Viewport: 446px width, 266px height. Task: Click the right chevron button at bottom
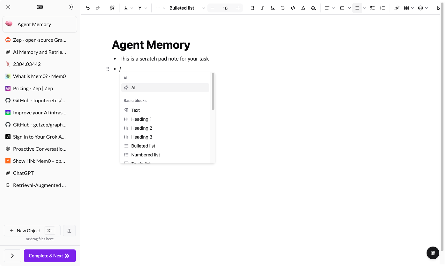(12, 256)
